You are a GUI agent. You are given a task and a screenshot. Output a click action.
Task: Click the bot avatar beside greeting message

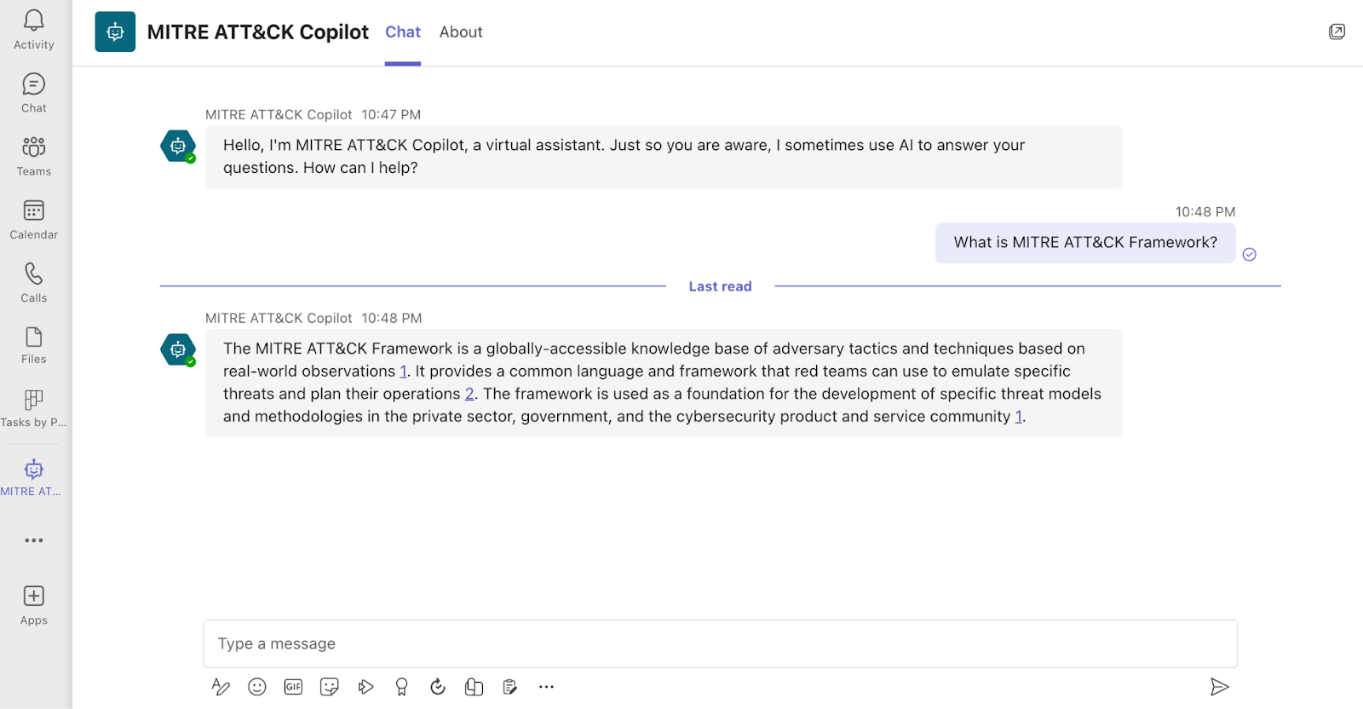point(178,147)
